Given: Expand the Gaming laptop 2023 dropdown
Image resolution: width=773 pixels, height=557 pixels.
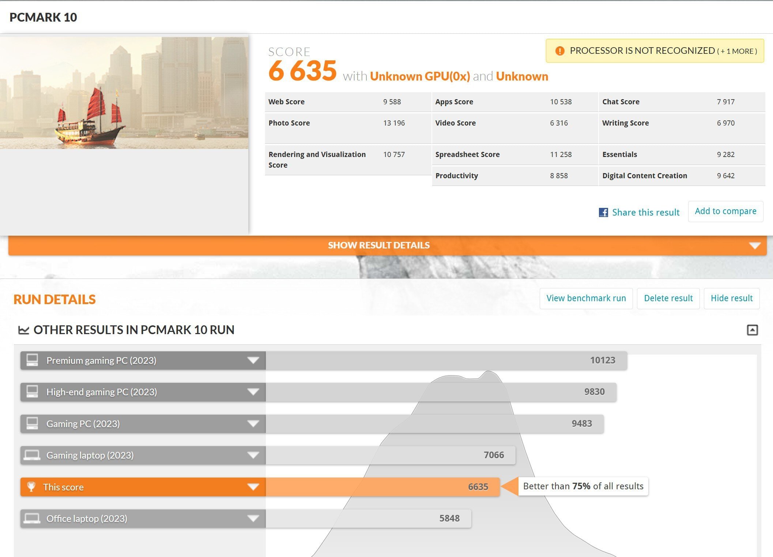Looking at the screenshot, I should (x=252, y=455).
